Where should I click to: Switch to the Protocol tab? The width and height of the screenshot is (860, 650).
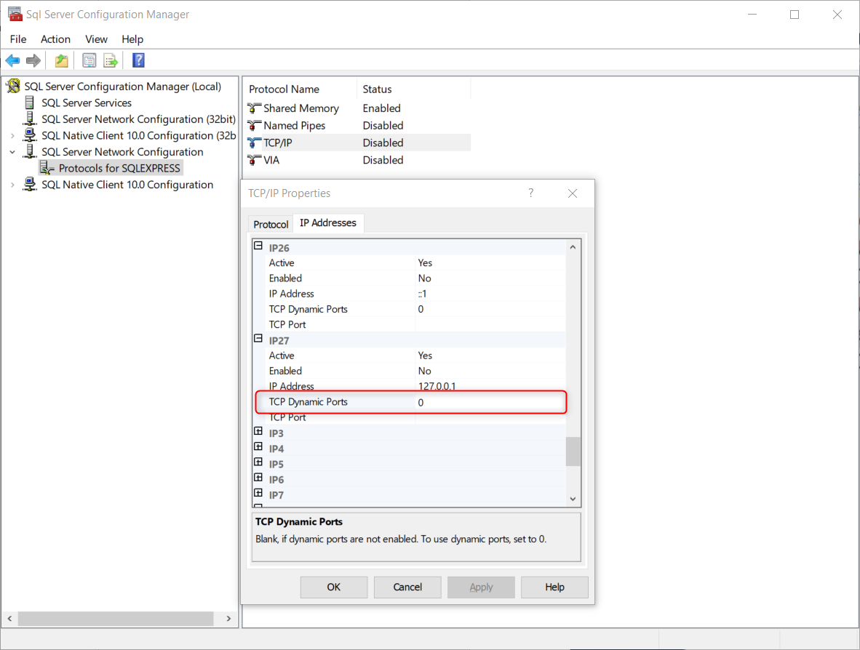tap(271, 224)
